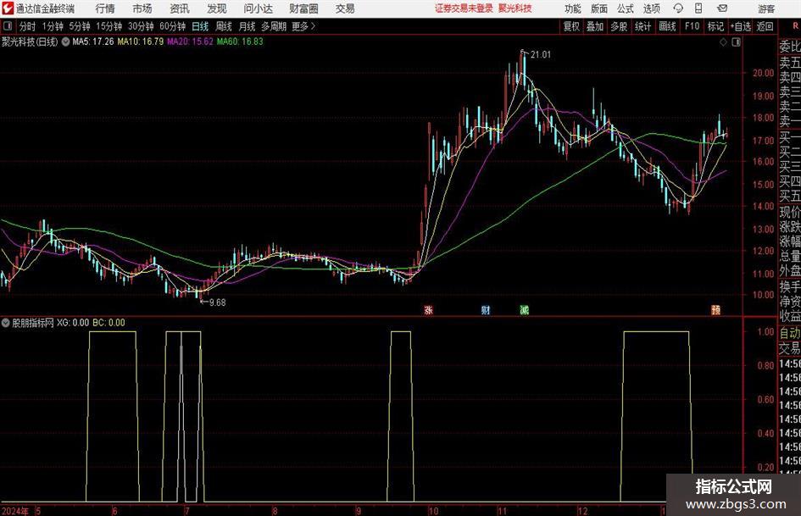This screenshot has height=516, width=801.
Task: Open 多周期 multi-period view
Action: pyautogui.click(x=274, y=26)
